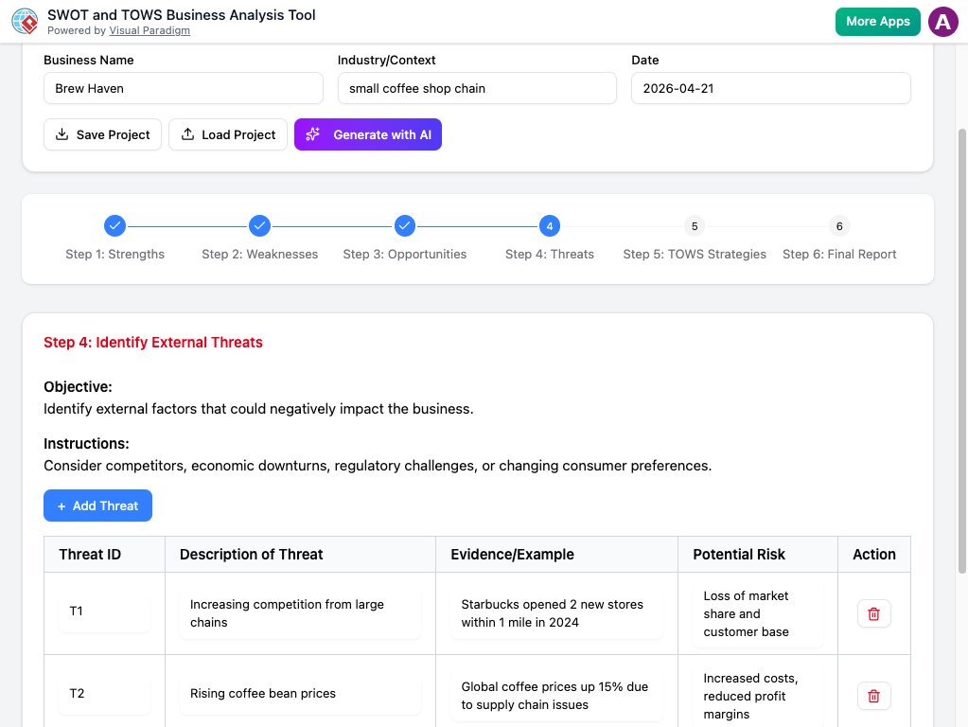The width and height of the screenshot is (968, 727).
Task: Open the Visual Paradigm link
Action: pos(150,29)
